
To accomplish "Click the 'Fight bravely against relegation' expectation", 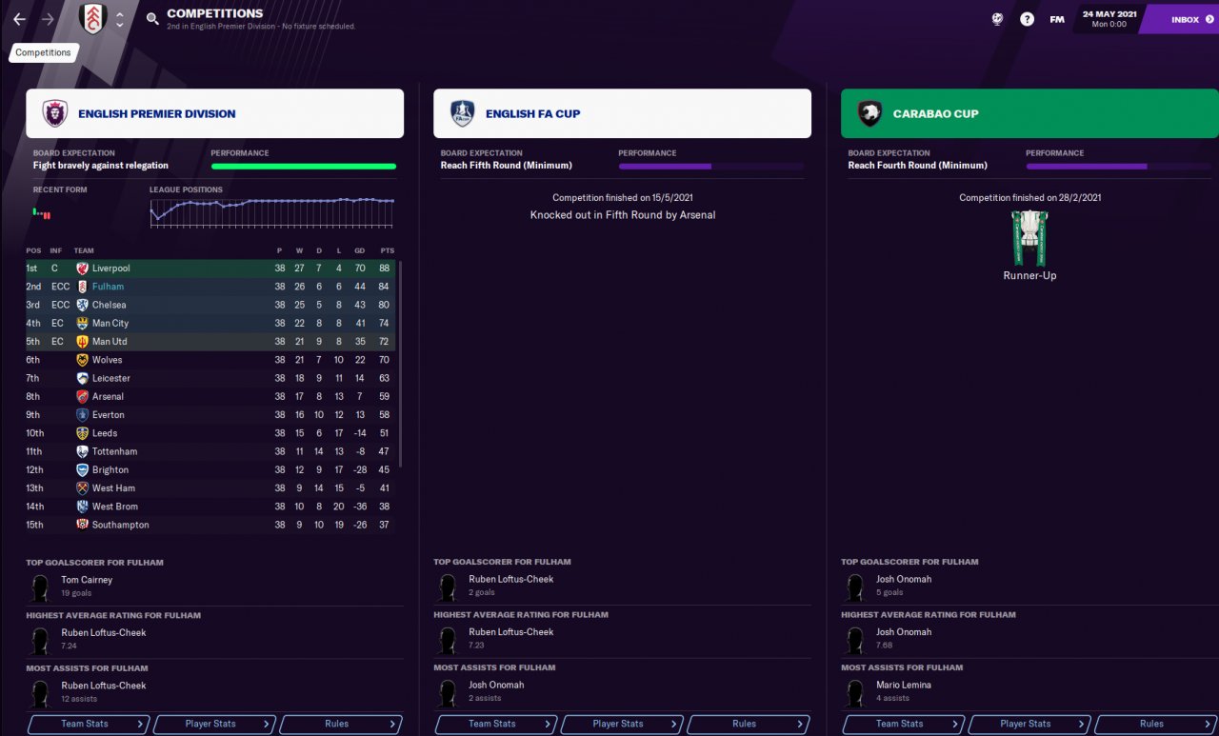I will [101, 166].
